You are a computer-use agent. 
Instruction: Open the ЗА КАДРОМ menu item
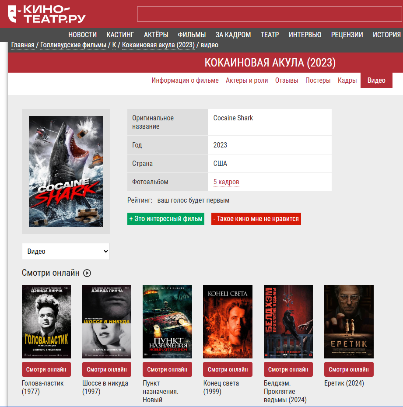pyautogui.click(x=233, y=35)
